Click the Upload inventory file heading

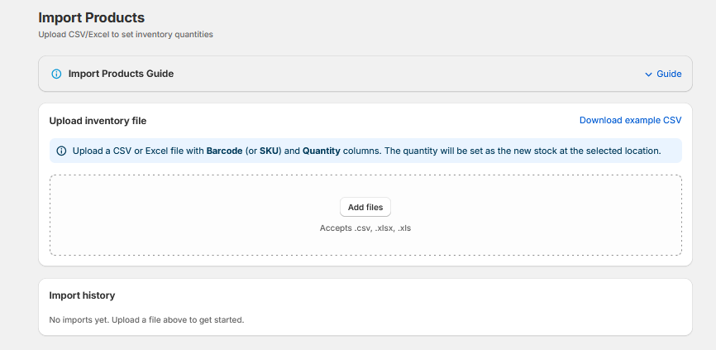pyautogui.click(x=98, y=121)
